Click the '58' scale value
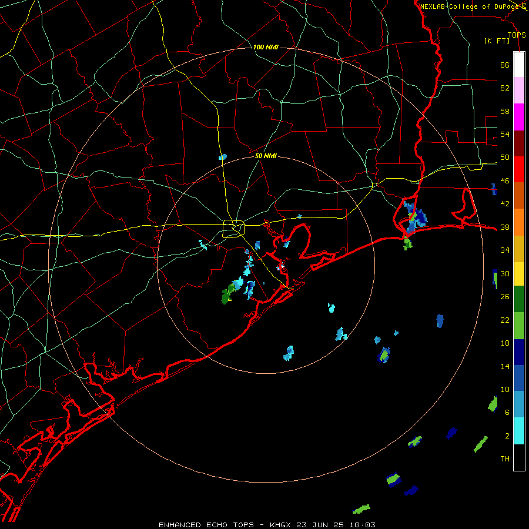 [505, 111]
